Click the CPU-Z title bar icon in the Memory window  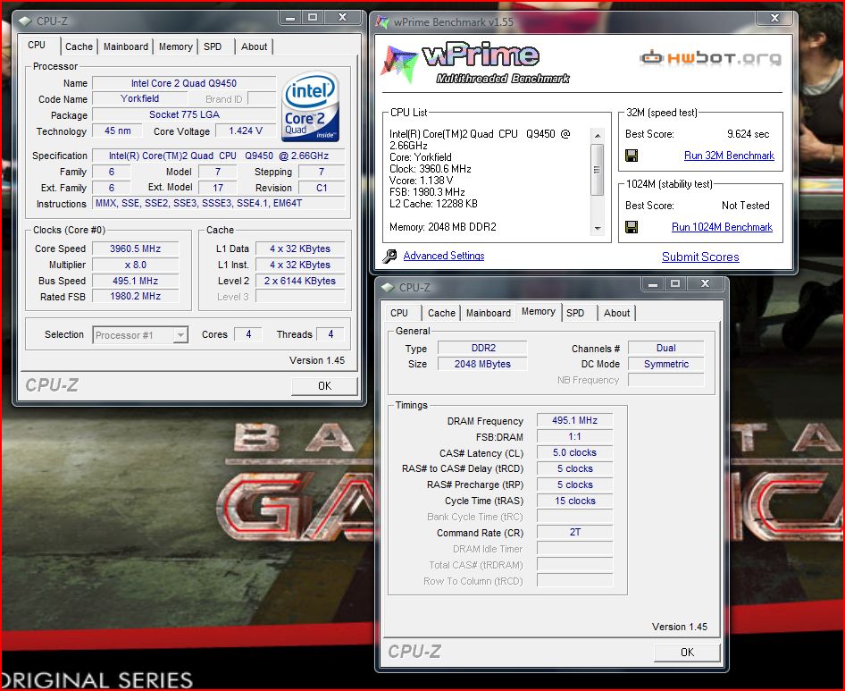pos(388,288)
